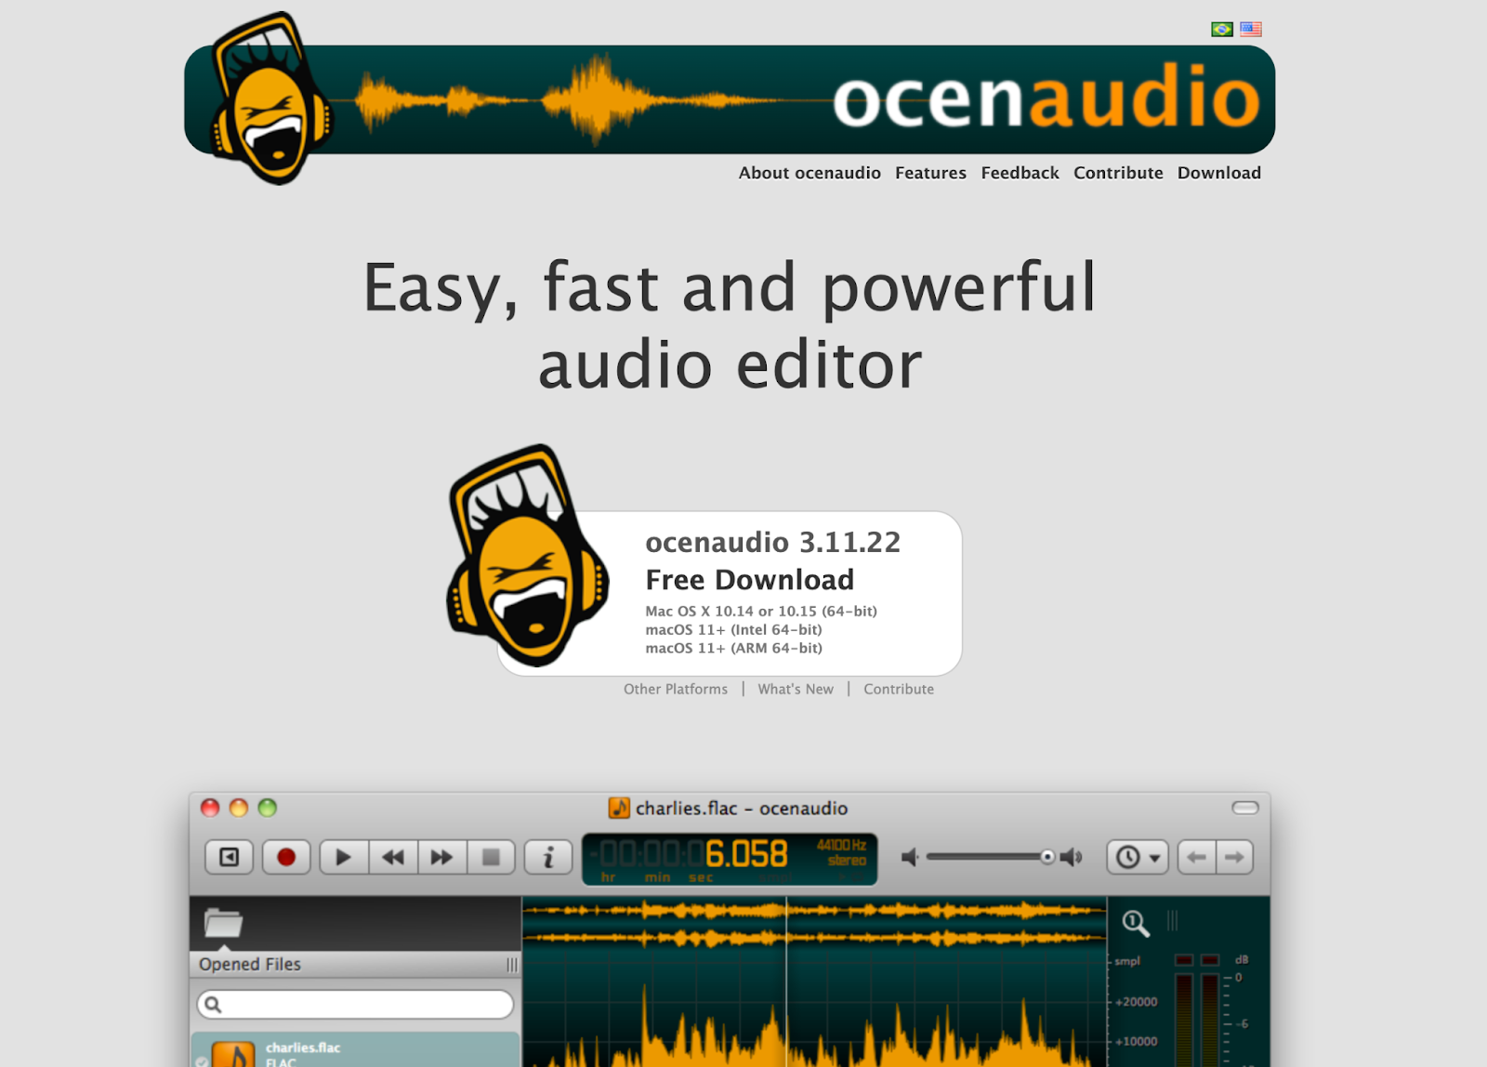Click the file search input field
The width and height of the screenshot is (1487, 1067).
point(355,1005)
